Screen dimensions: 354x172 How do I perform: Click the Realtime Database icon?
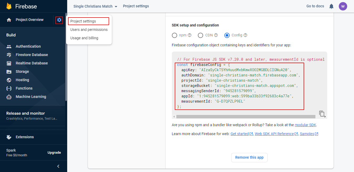9,63
